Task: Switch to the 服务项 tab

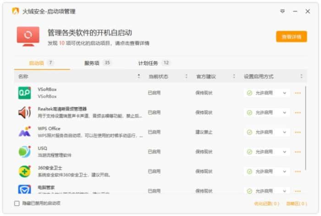Action: pyautogui.click(x=97, y=63)
